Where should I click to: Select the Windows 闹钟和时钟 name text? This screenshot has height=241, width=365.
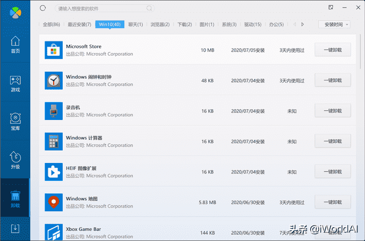(x=89, y=77)
